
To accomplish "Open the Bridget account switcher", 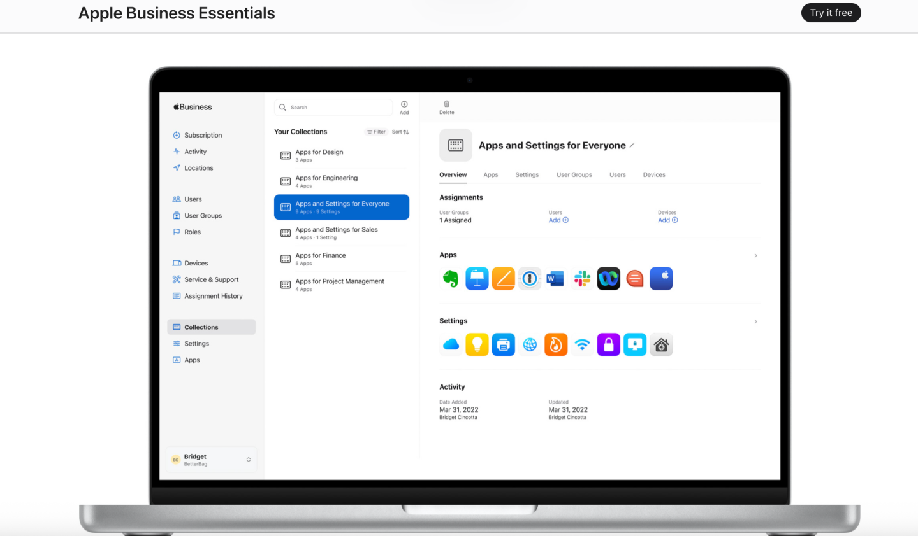I will point(212,460).
